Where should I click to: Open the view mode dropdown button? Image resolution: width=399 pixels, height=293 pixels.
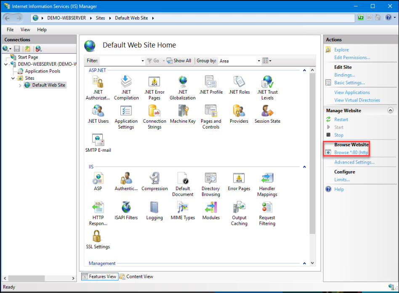click(267, 61)
